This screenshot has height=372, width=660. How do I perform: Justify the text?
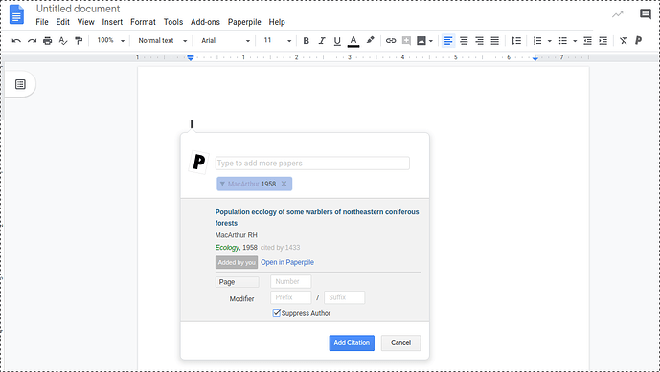point(495,41)
